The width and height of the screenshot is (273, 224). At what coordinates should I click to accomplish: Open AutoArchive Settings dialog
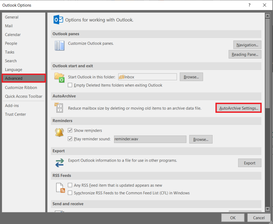click(x=239, y=108)
